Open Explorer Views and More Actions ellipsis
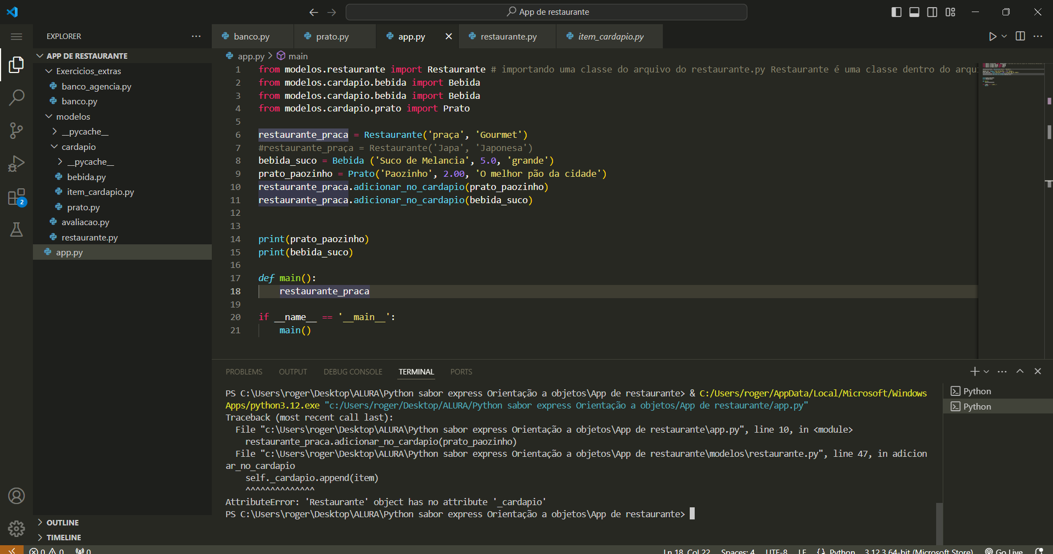 [196, 36]
